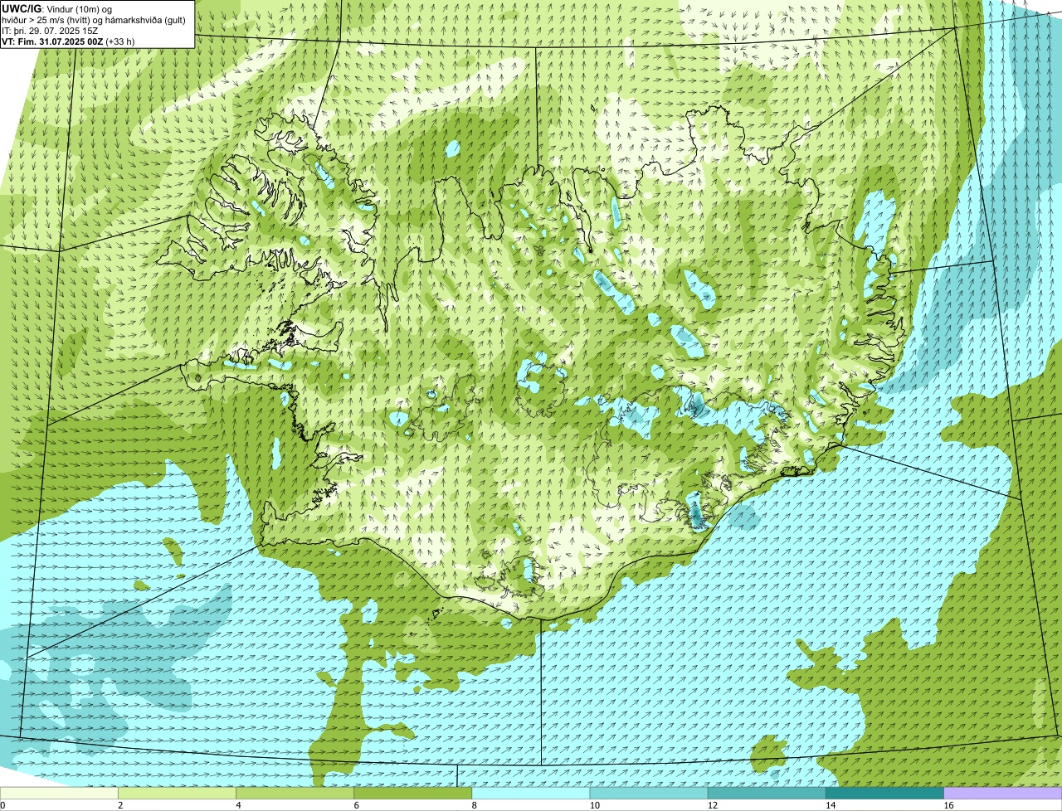Click the 10–12 m/s legend color swatch
The image size is (1062, 811).
click(649, 794)
